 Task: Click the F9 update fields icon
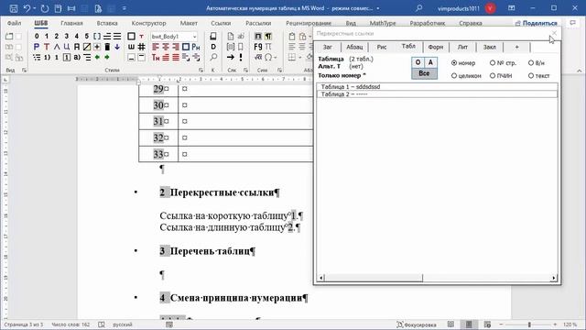pyautogui.click(x=258, y=47)
